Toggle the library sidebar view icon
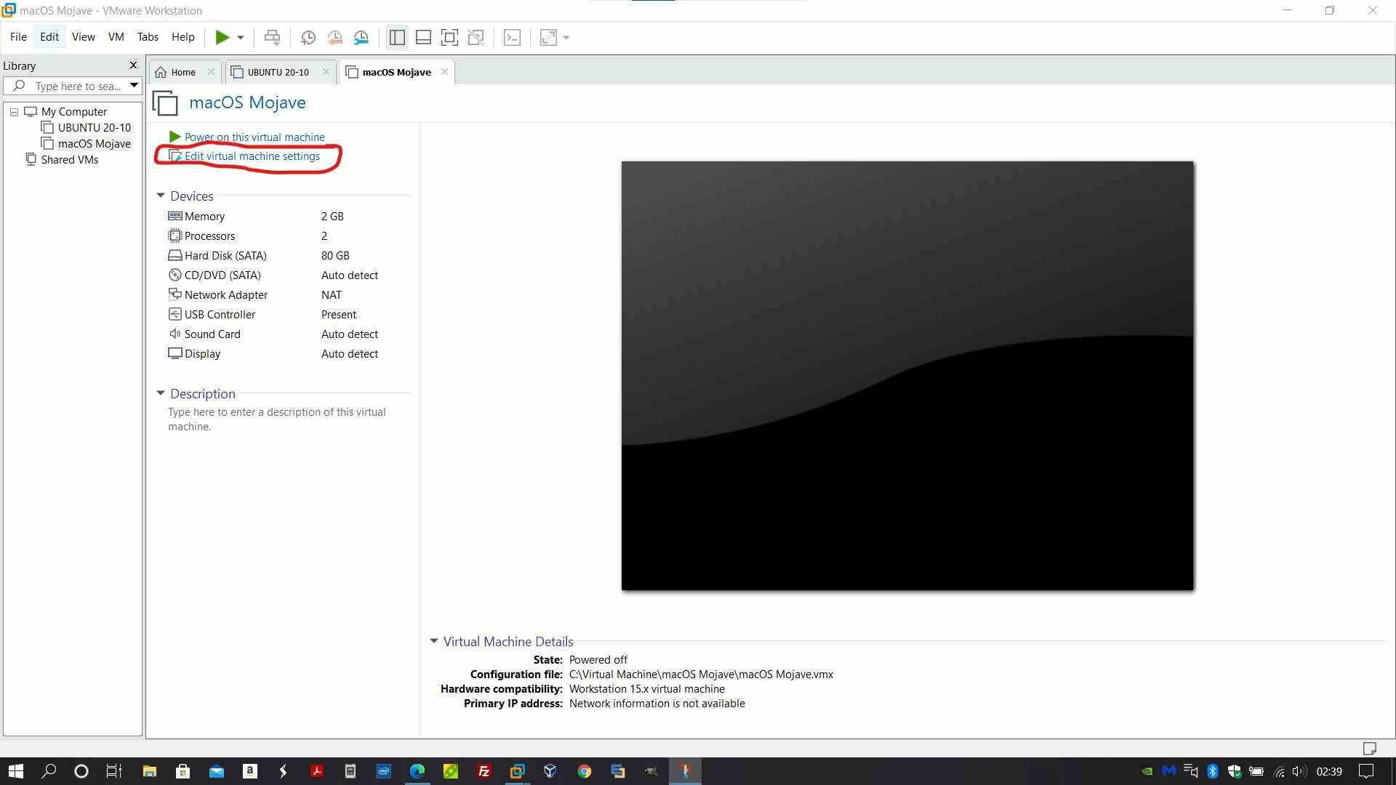 click(x=397, y=38)
